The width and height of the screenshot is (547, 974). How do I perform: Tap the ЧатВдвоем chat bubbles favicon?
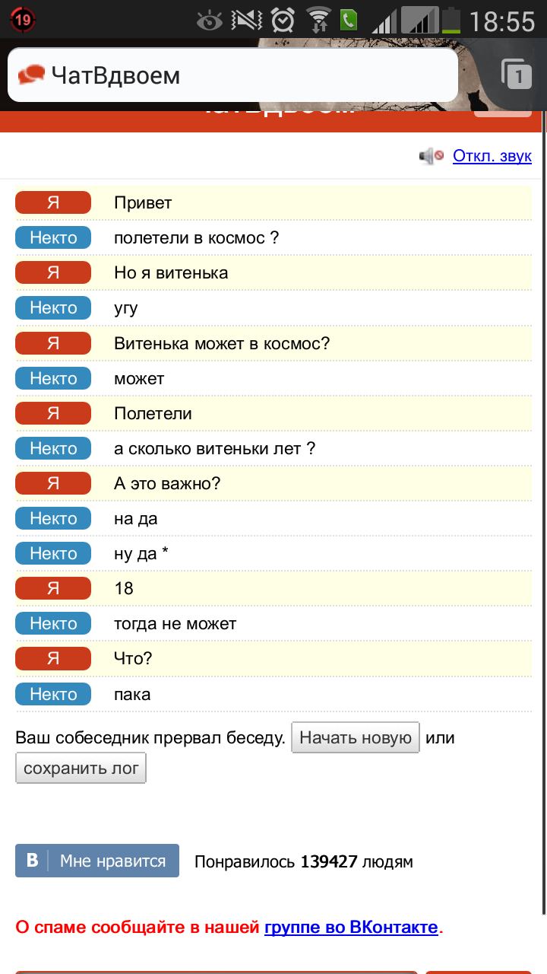tap(31, 75)
